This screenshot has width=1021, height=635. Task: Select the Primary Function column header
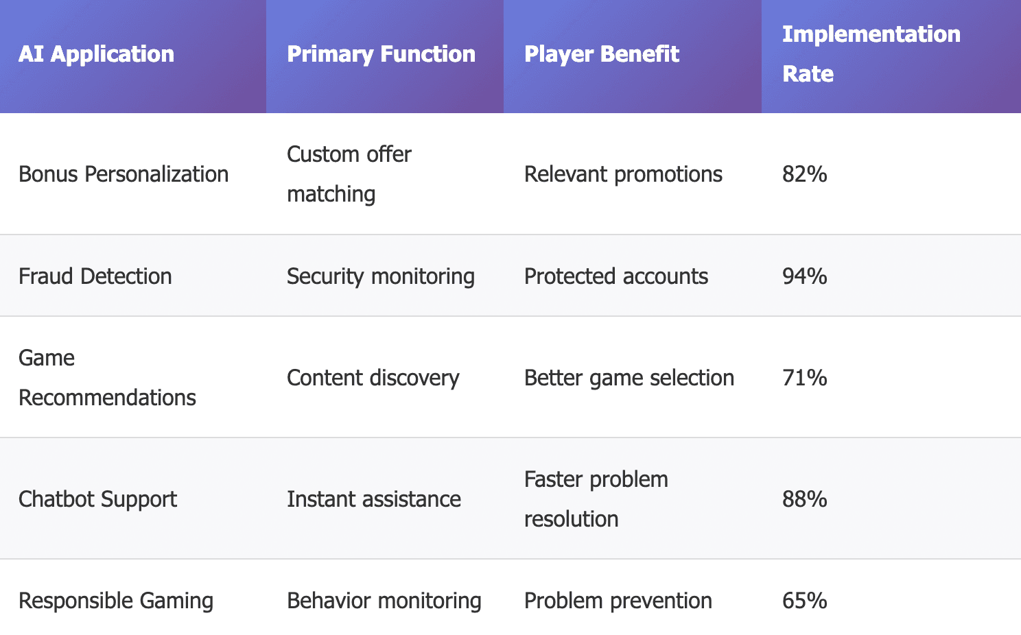pyautogui.click(x=381, y=54)
